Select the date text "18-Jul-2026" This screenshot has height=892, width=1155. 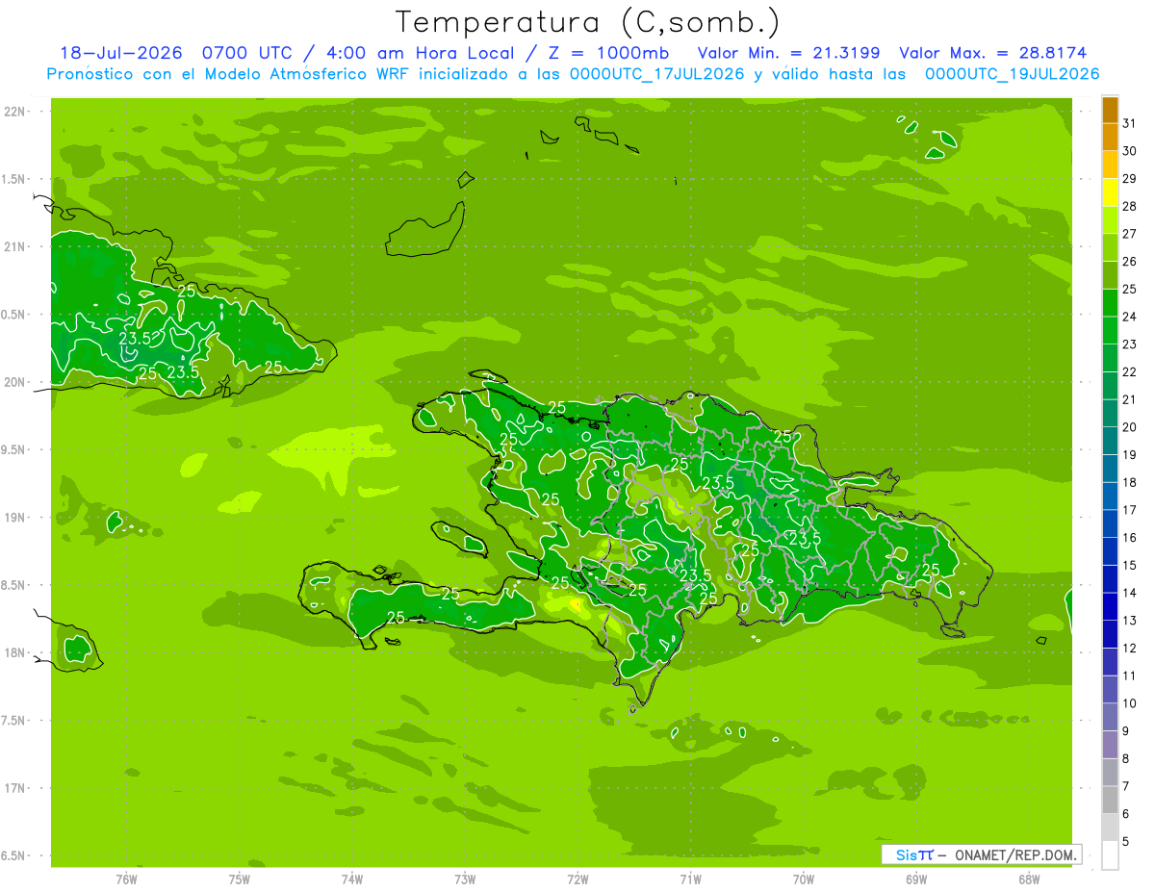[x=123, y=53]
